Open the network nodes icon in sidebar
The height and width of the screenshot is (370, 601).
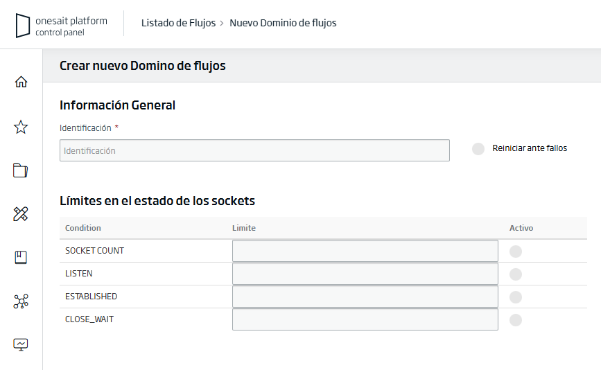pos(21,301)
